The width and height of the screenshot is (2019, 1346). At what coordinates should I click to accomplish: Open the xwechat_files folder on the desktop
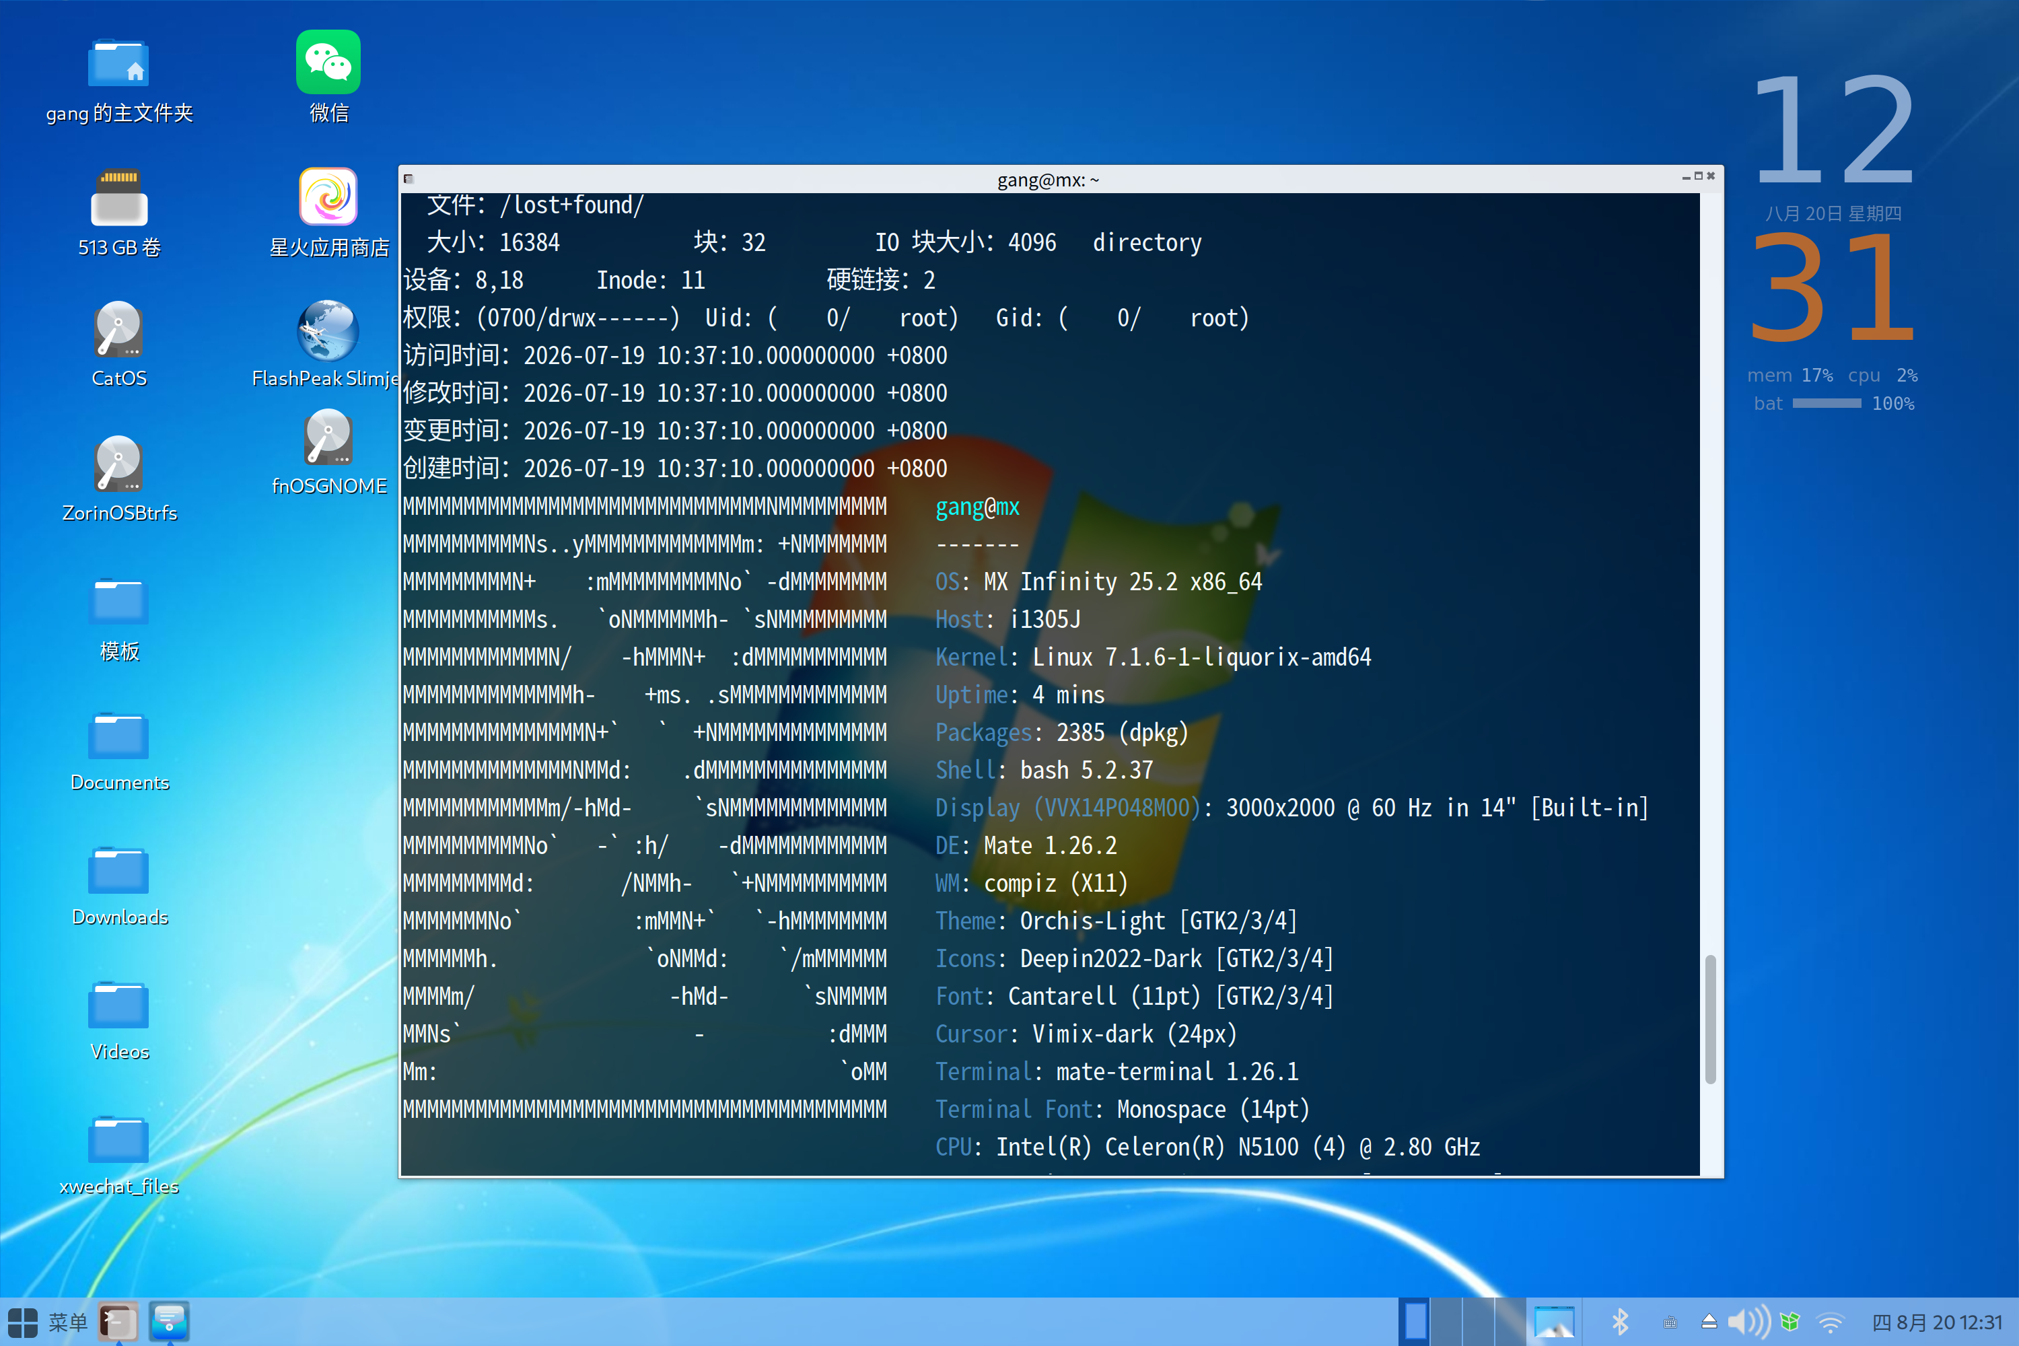click(118, 1140)
